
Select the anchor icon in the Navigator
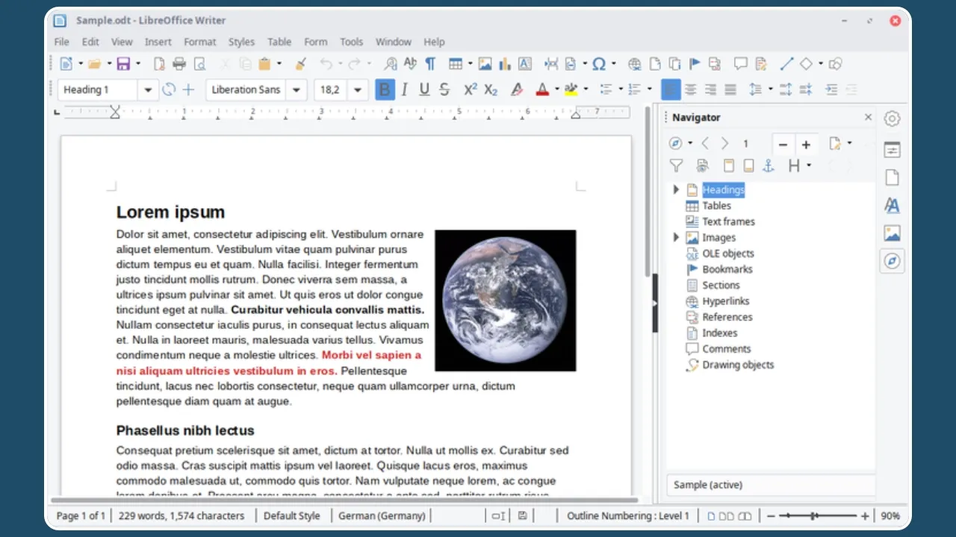pos(768,166)
